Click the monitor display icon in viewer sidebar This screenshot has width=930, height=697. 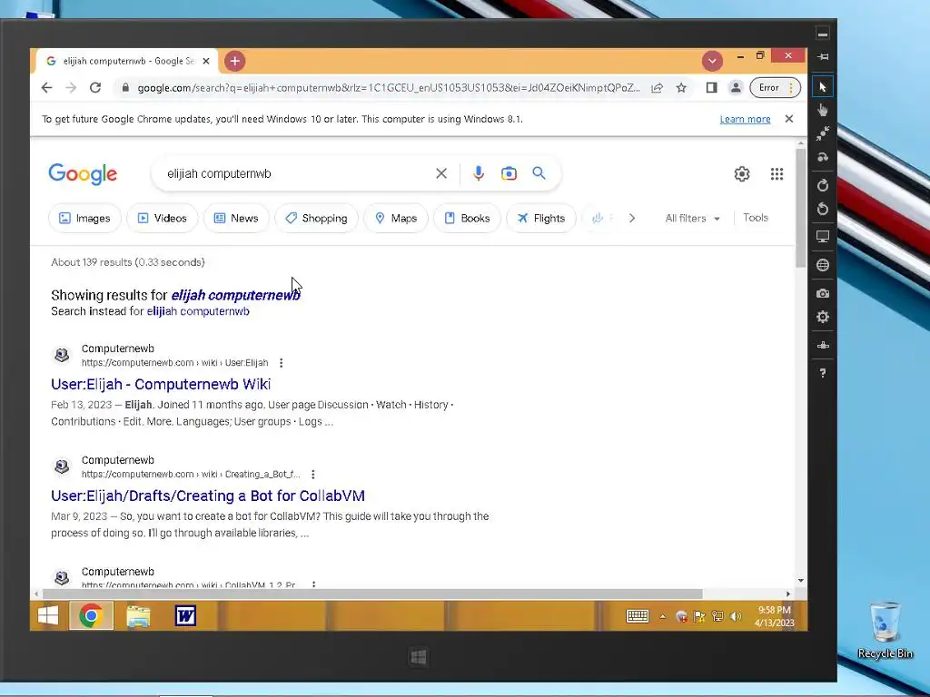[x=823, y=237]
